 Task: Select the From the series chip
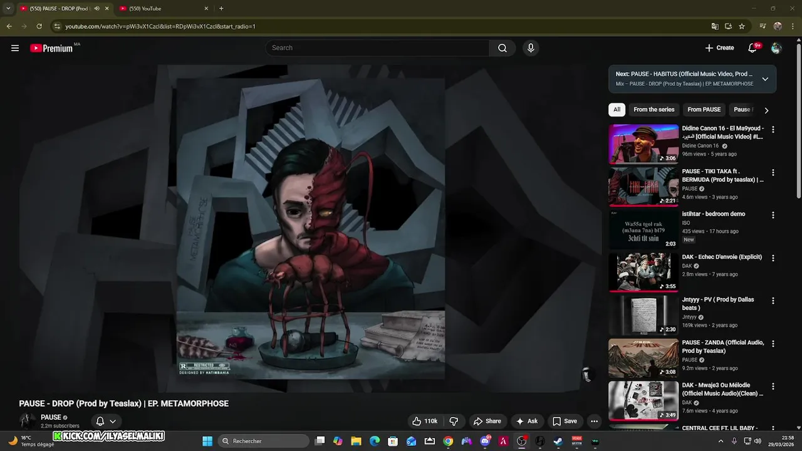tap(654, 110)
